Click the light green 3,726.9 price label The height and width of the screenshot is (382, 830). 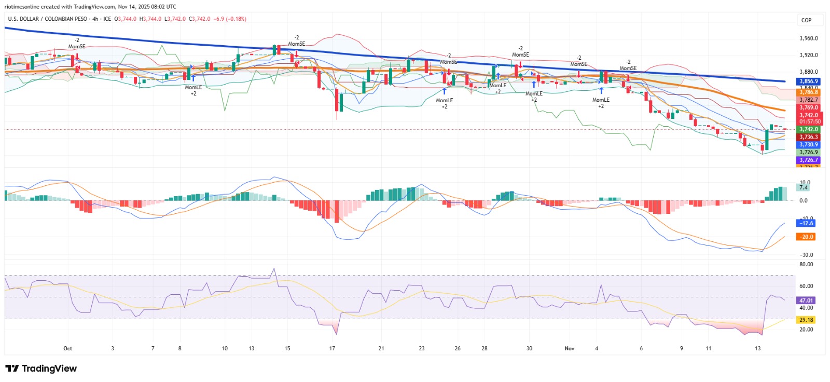[808, 153]
